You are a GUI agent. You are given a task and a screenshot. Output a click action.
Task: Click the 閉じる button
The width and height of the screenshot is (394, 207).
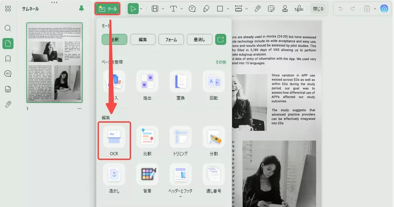318,8
